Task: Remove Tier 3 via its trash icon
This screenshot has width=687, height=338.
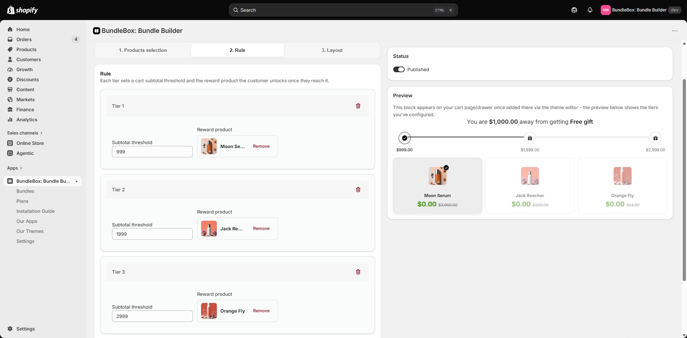Action: (x=358, y=272)
